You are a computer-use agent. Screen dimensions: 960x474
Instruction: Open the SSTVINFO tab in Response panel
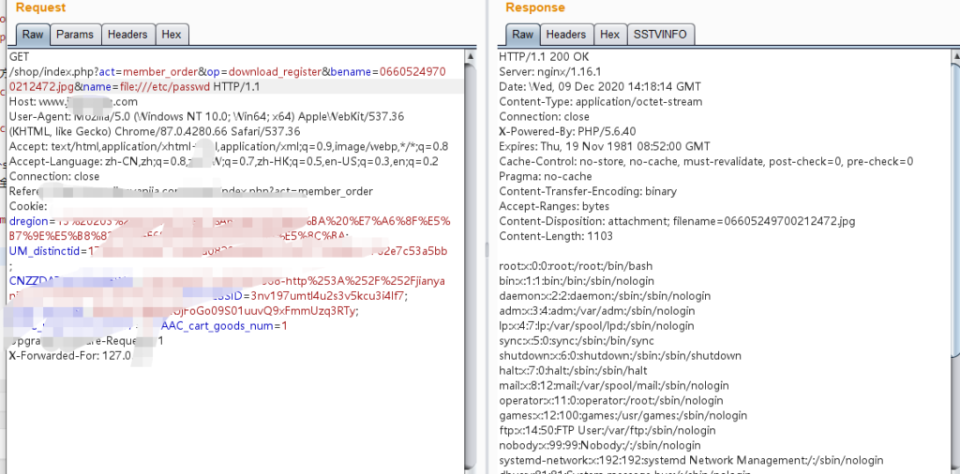click(x=661, y=35)
